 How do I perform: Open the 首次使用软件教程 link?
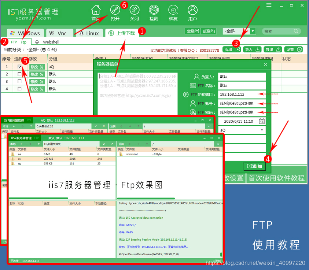point(276,178)
